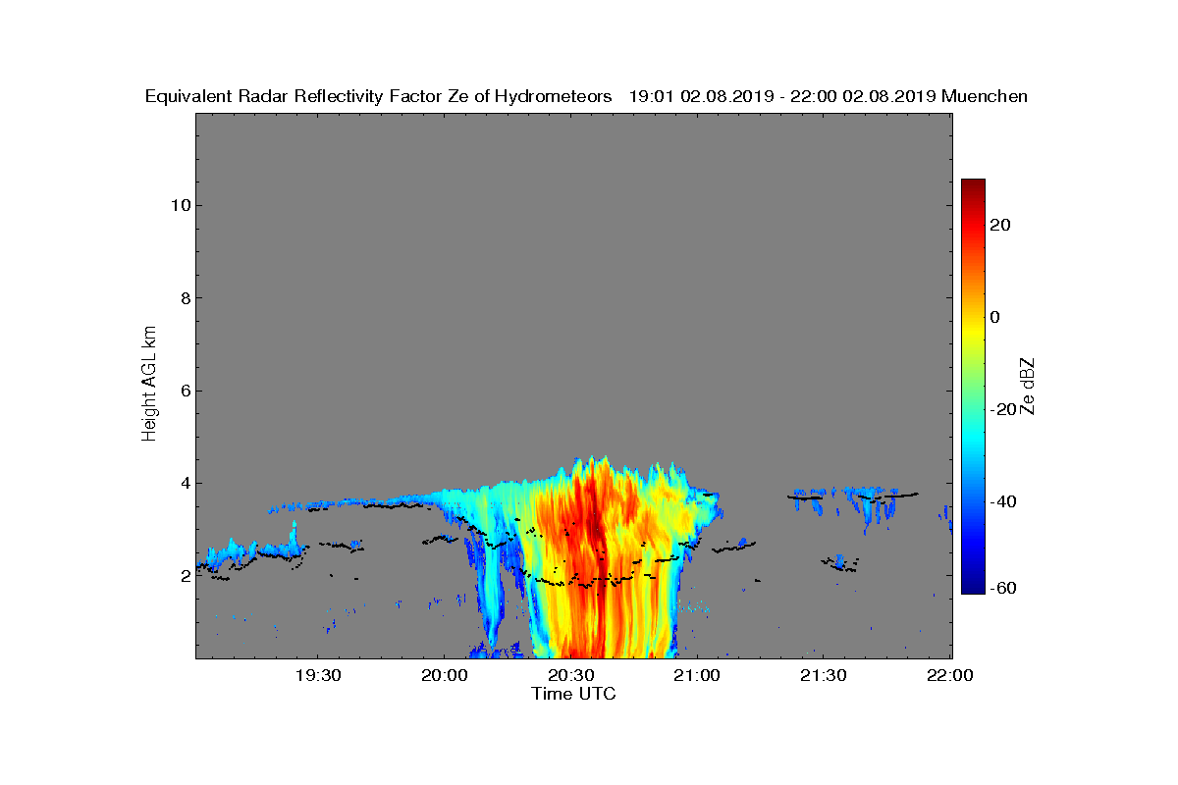Click the colorbar tick label 20
This screenshot has width=1178, height=785.
click(1001, 225)
